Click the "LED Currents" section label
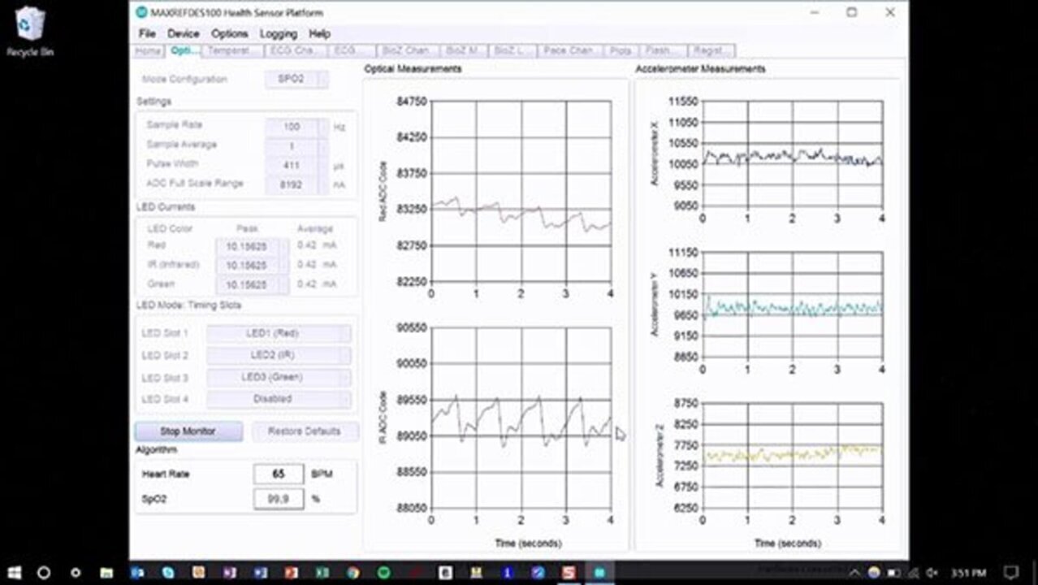Viewport: 1038px width, 585px height. click(x=166, y=207)
